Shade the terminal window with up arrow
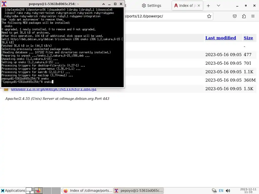 [x=103, y=4]
